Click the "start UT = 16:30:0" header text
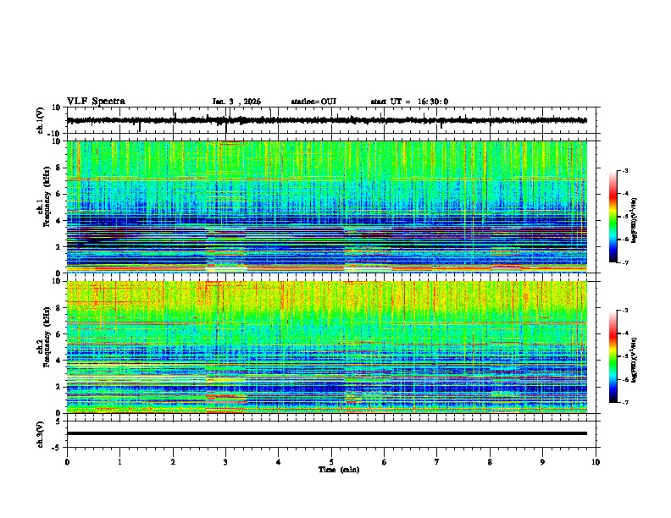 (x=409, y=102)
